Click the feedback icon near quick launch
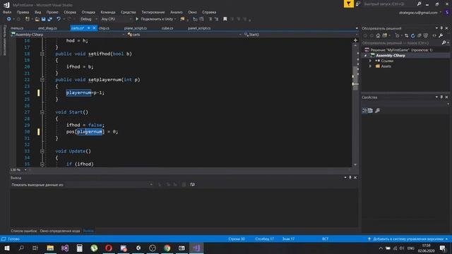This screenshot has width=452, height=254. point(358,4)
